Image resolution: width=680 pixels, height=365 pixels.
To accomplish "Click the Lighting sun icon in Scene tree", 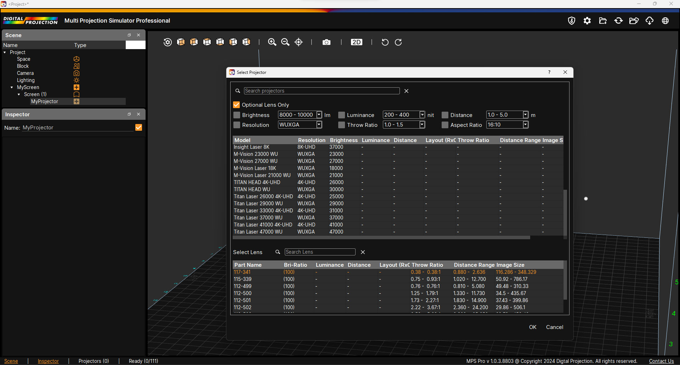I will point(76,80).
